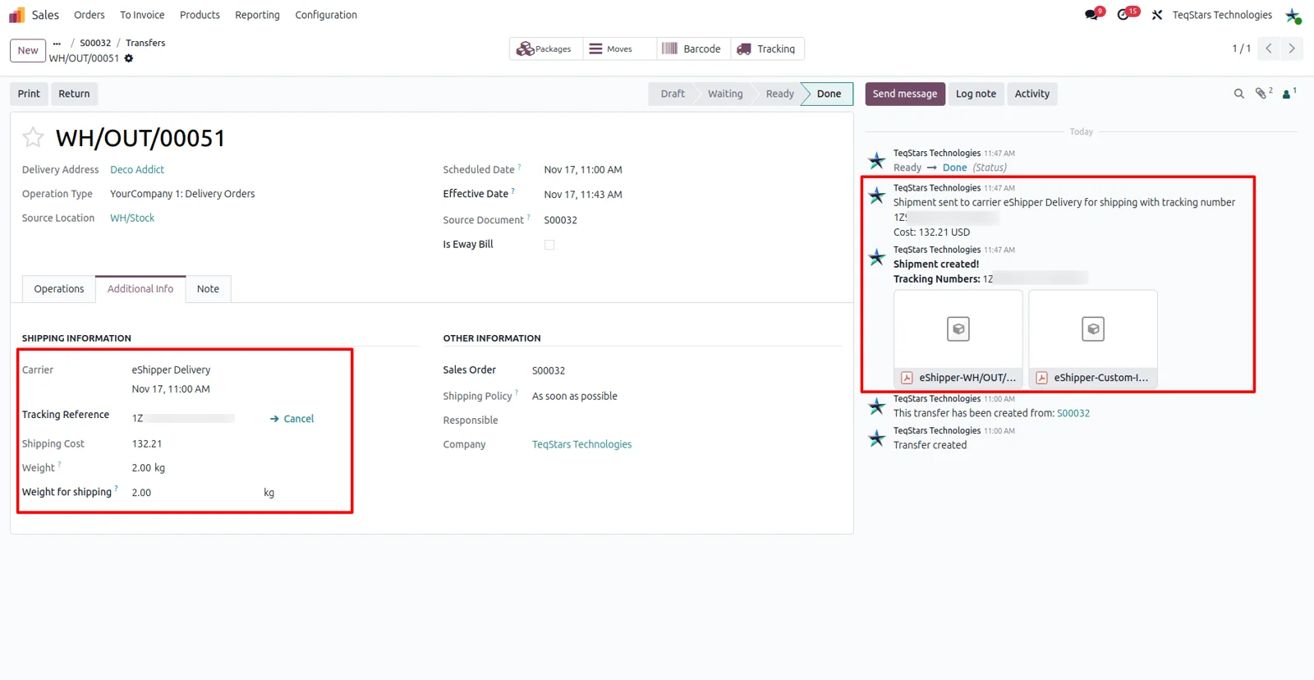Open the Deco Addict delivery address link
The width and height of the screenshot is (1314, 680).
[137, 170]
